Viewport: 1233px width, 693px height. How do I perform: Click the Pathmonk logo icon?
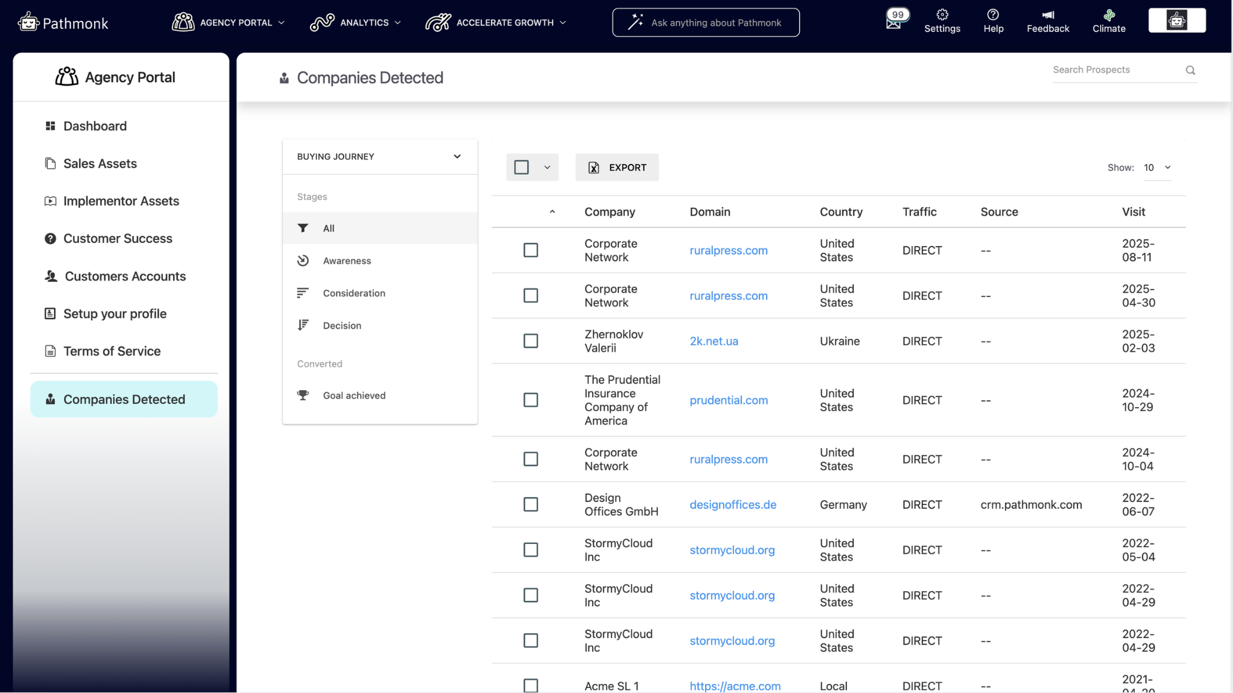point(28,22)
